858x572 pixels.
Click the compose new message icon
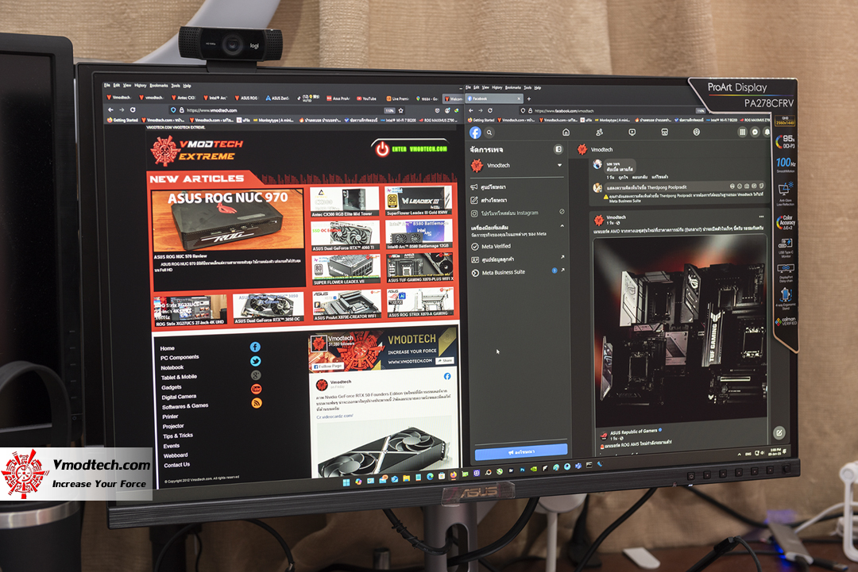(x=779, y=432)
